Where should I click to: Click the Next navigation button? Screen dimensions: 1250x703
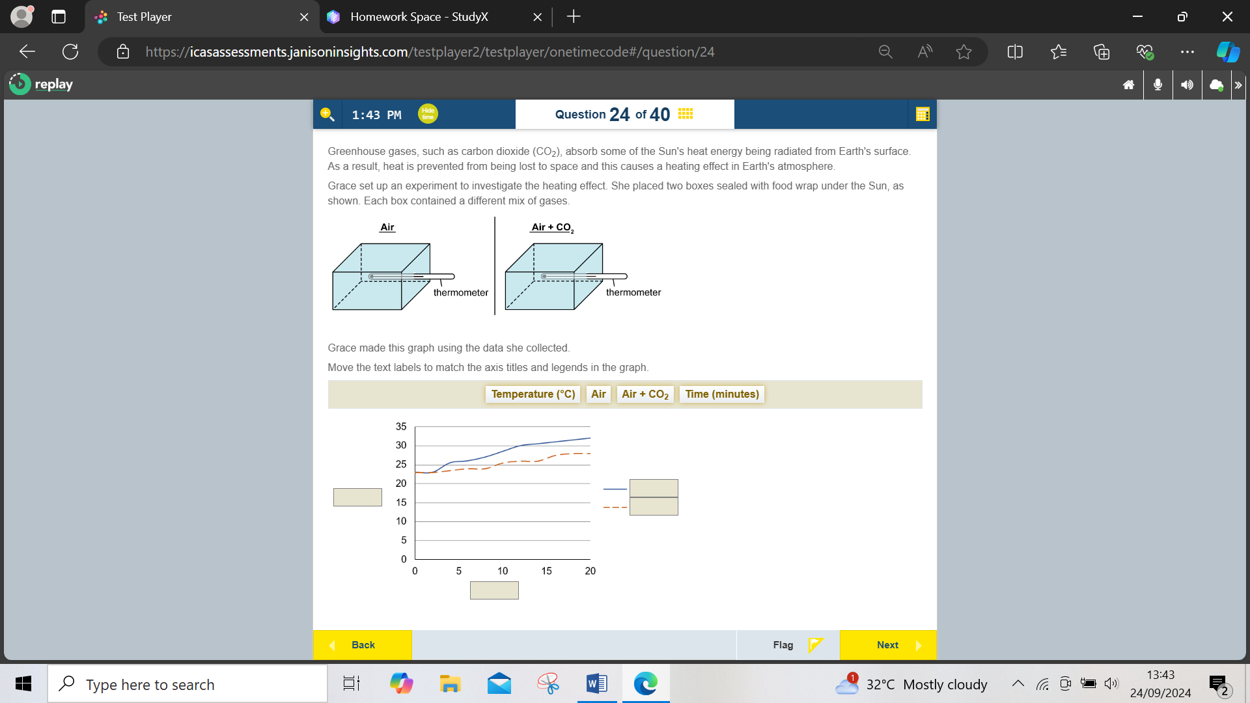[888, 644]
